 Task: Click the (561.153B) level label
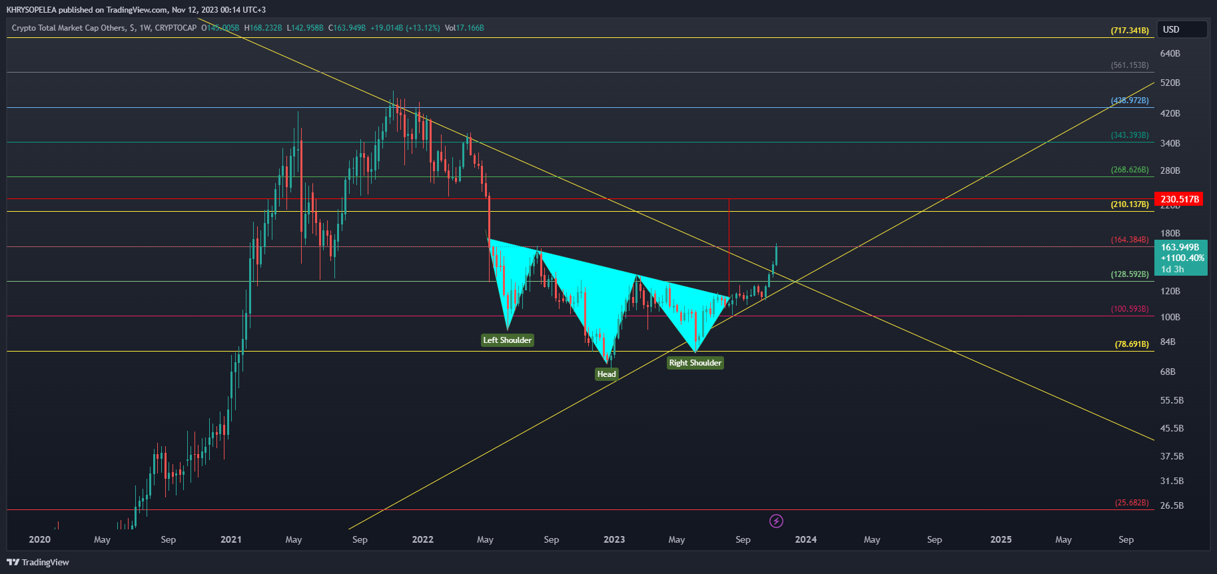(x=1130, y=65)
